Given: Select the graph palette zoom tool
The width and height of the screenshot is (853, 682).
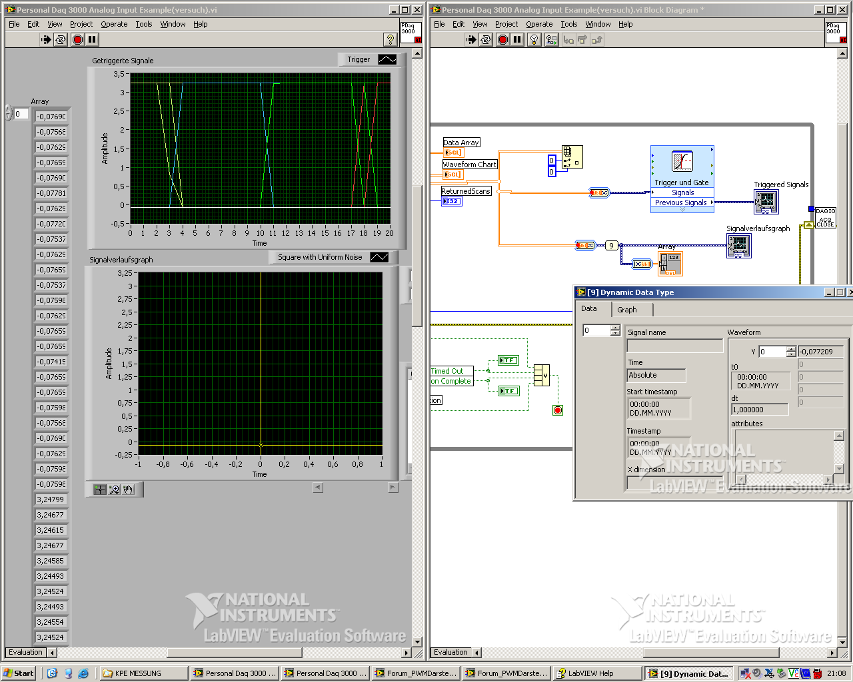Looking at the screenshot, I should (x=114, y=490).
